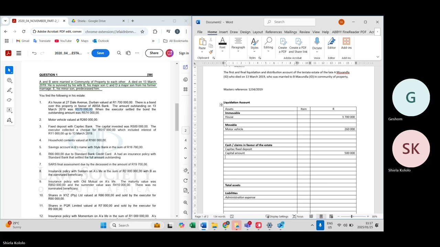This screenshot has width=440, height=247.
Task: Open All Bookmarks folder in Chrome
Action: [x=176, y=41]
